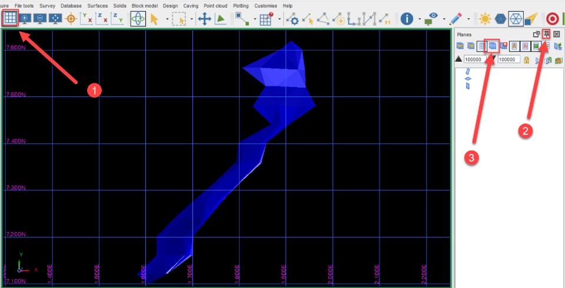This screenshot has height=288, width=565.
Task: Click the next plane yellow right arrow
Action: point(471,46)
